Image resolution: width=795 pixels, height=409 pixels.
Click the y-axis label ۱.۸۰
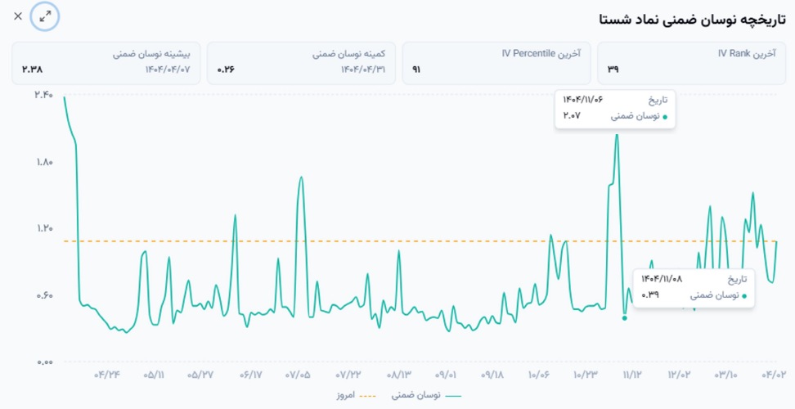pyautogui.click(x=45, y=163)
